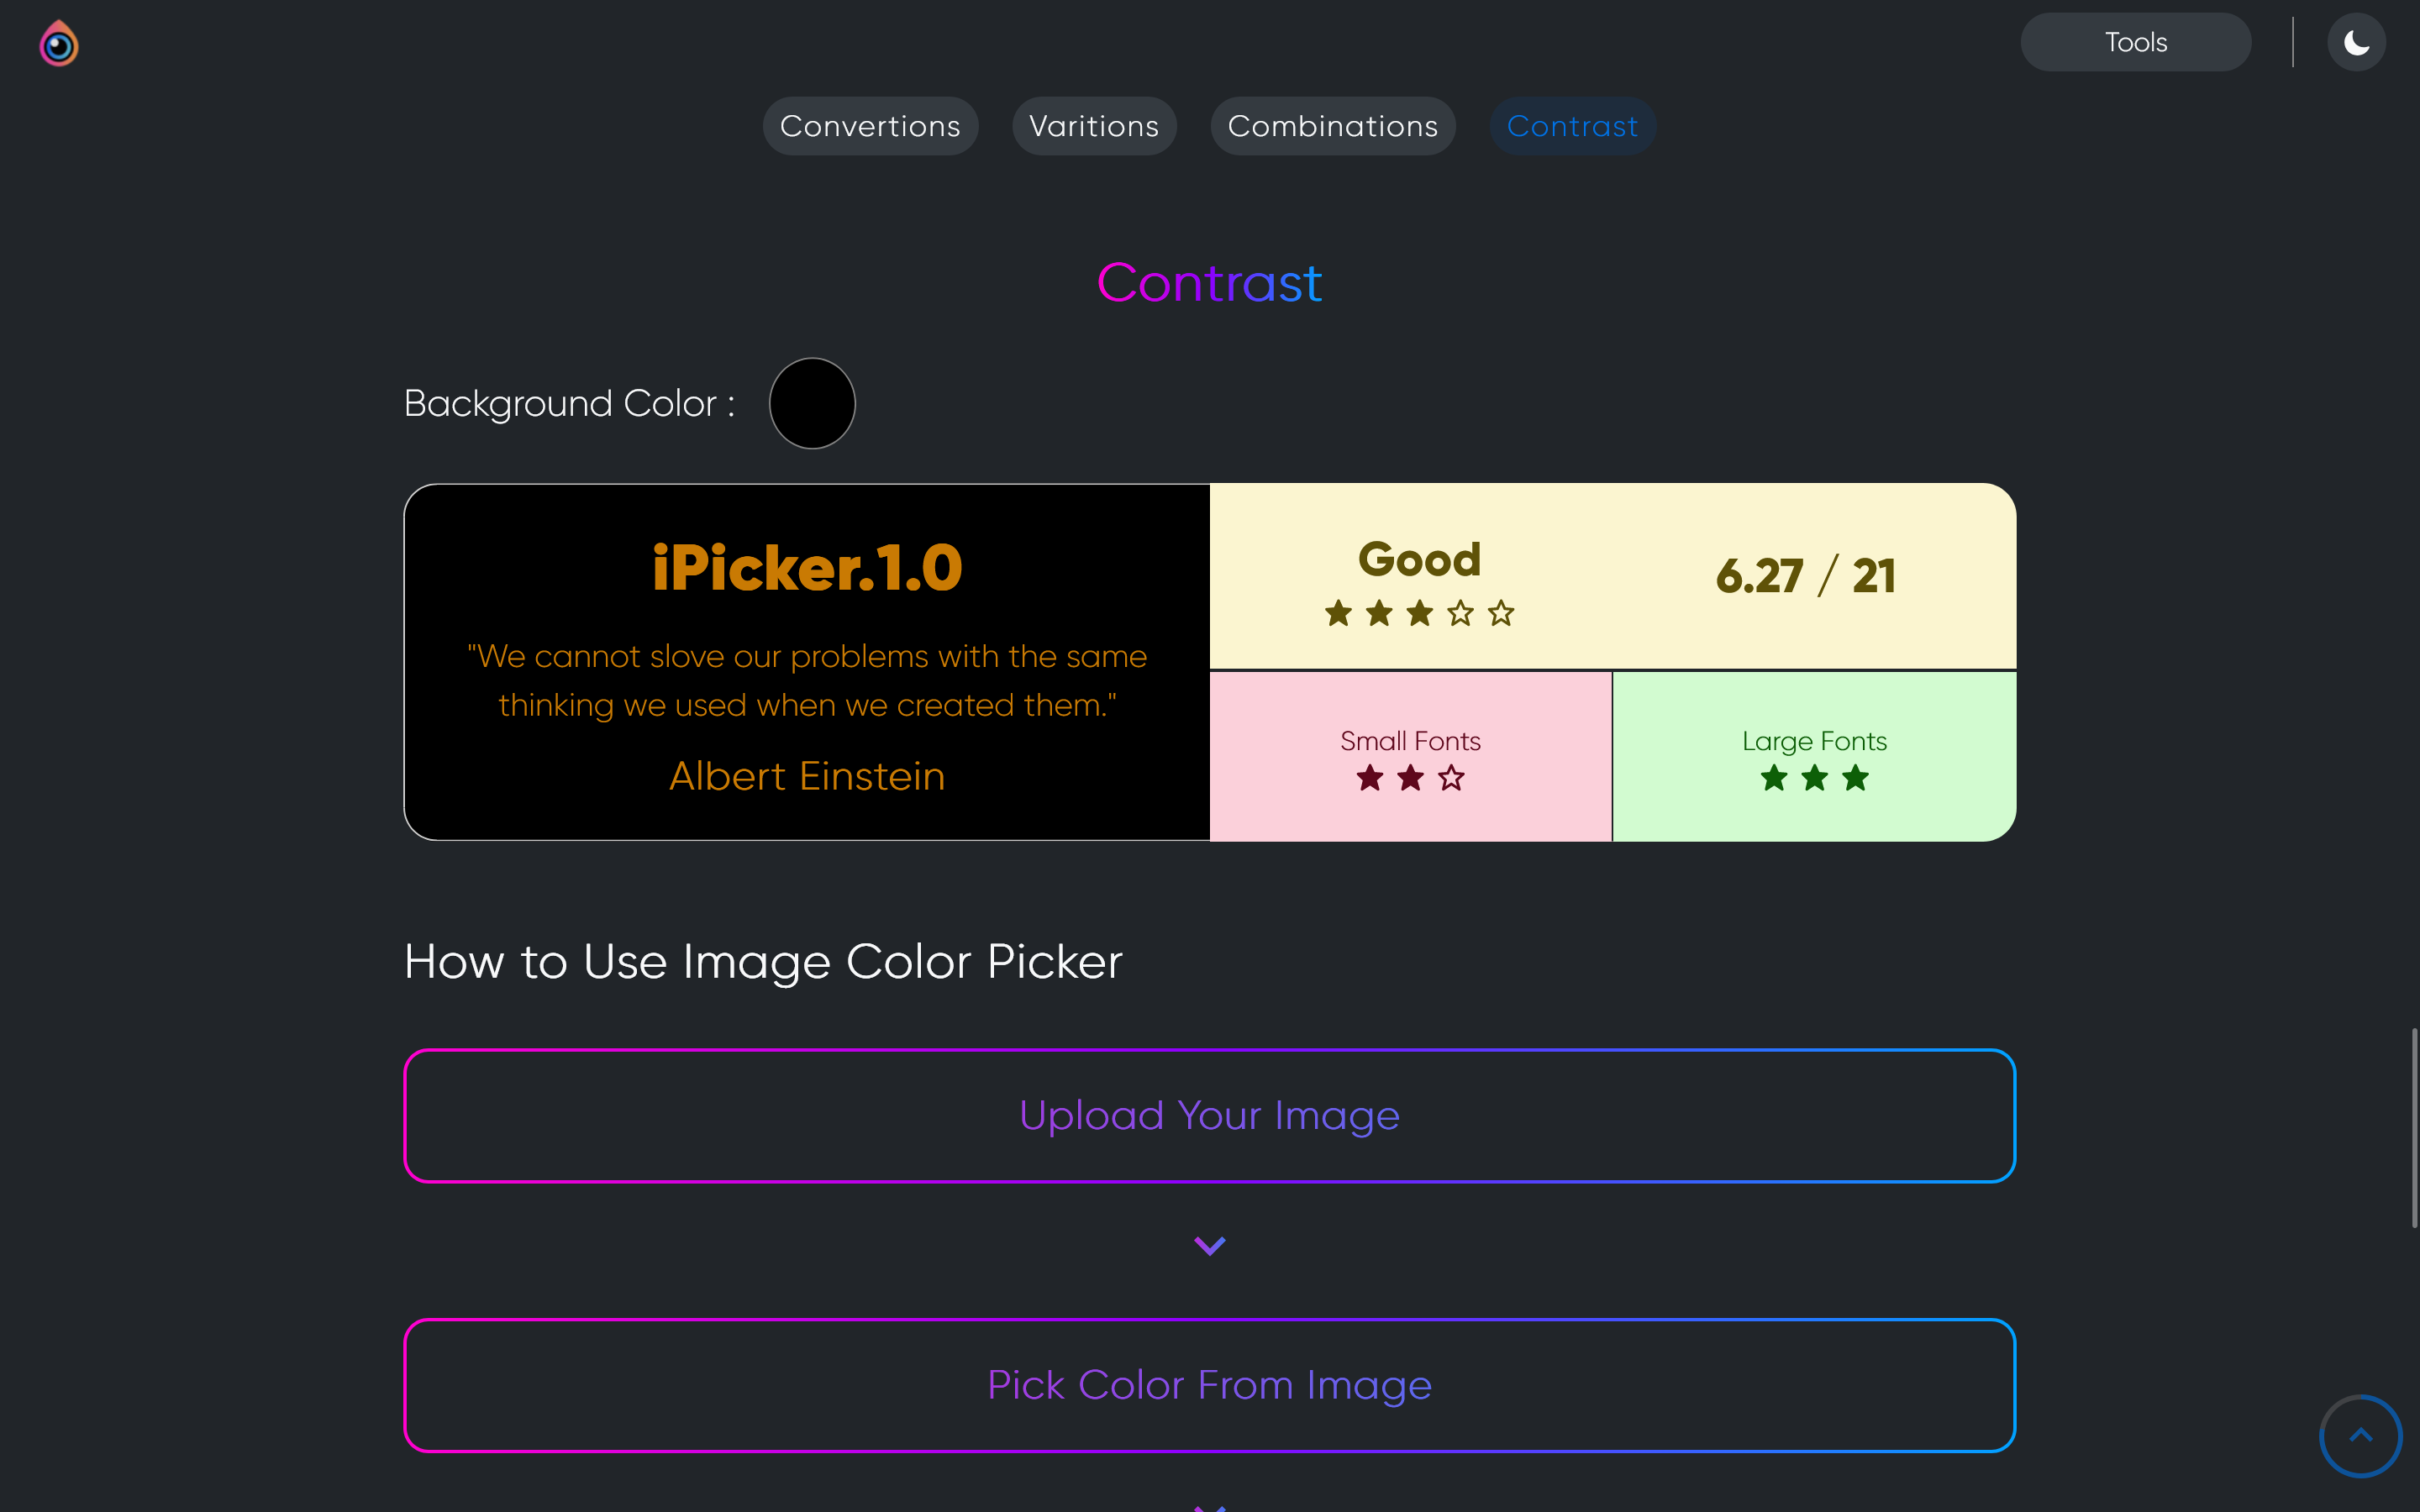Click the iPicker eye logo icon
This screenshot has height=1512, width=2420.
pyautogui.click(x=59, y=43)
